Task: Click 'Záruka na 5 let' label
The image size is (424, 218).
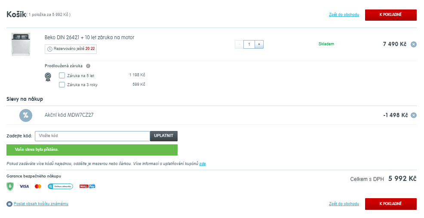Action: tap(80, 76)
